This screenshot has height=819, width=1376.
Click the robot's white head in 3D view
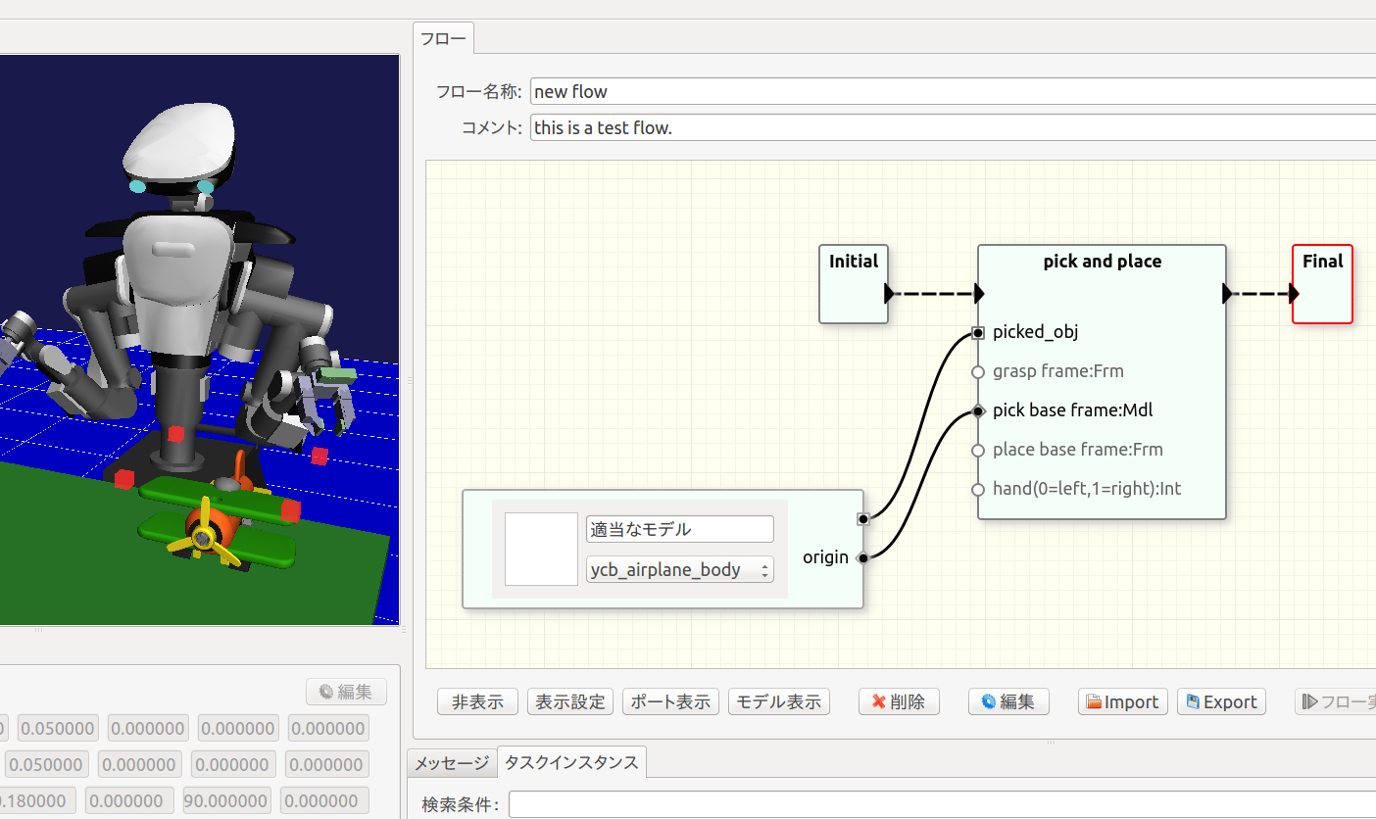(x=179, y=142)
